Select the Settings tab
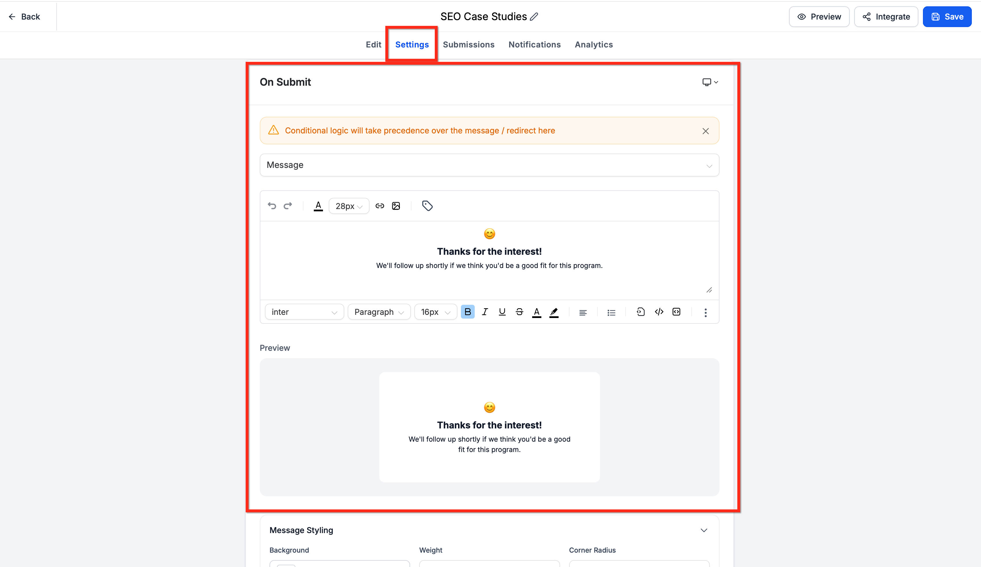The width and height of the screenshot is (981, 567). 412,45
